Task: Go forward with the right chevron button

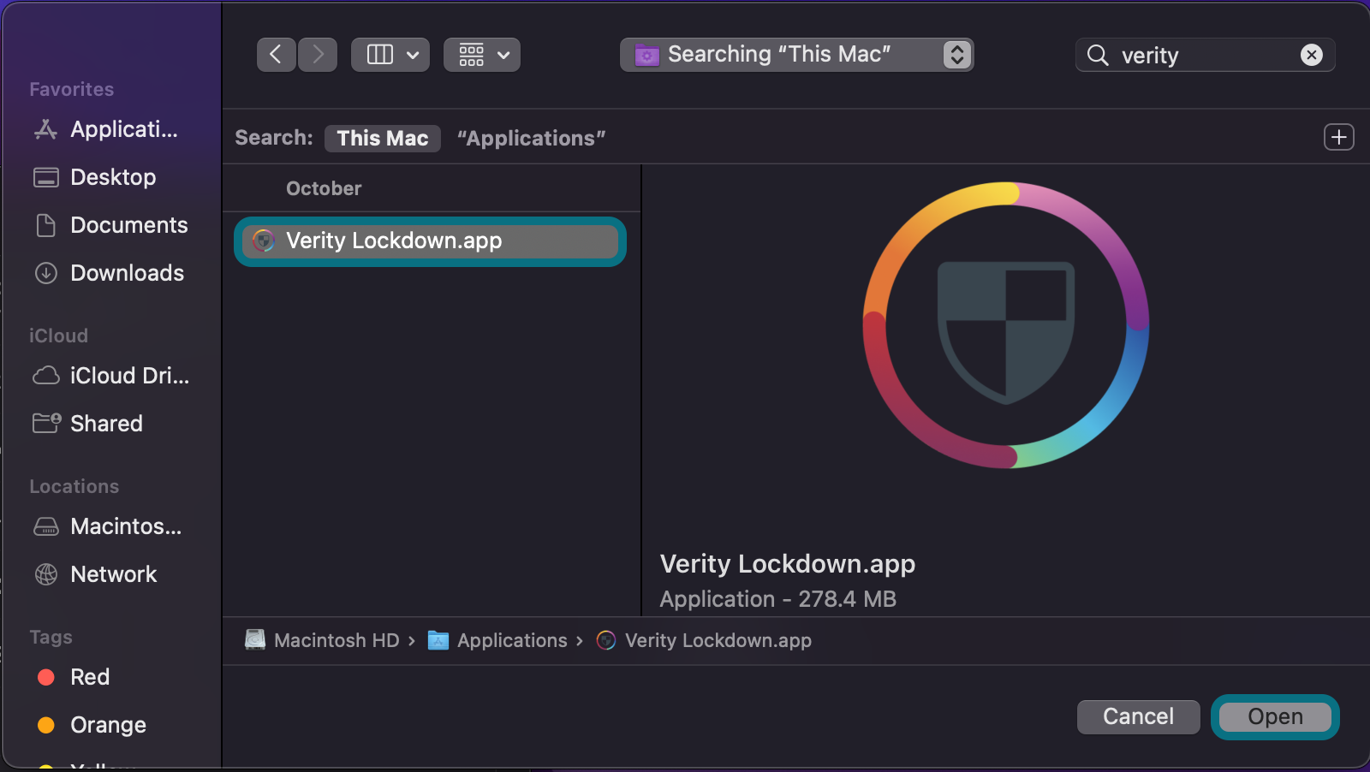Action: point(318,55)
